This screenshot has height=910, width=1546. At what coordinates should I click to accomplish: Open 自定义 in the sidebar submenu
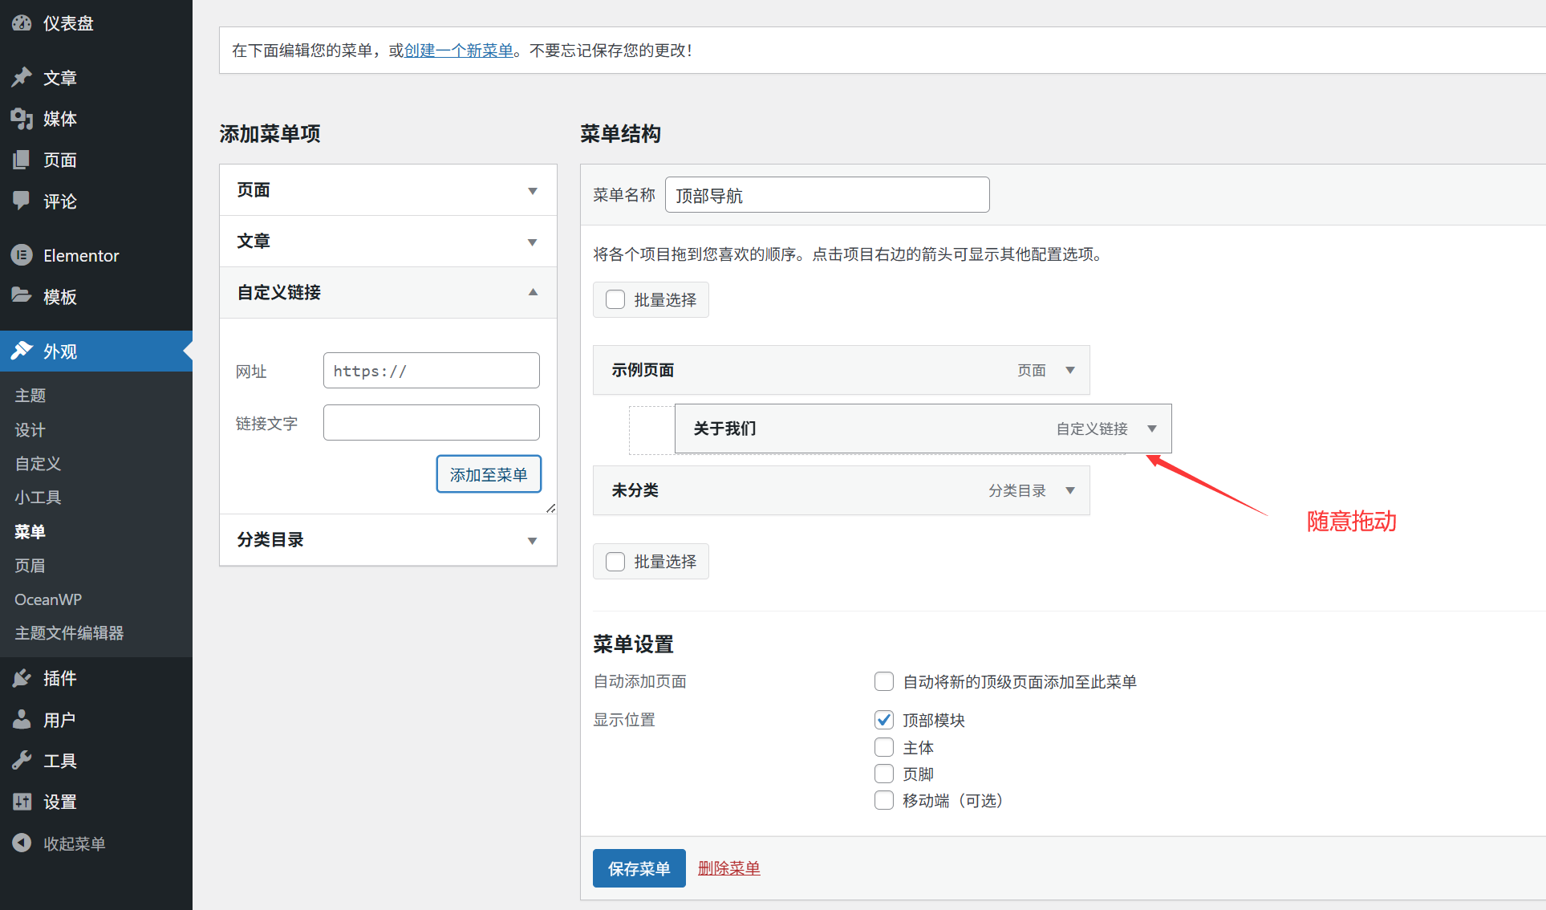pos(38,463)
